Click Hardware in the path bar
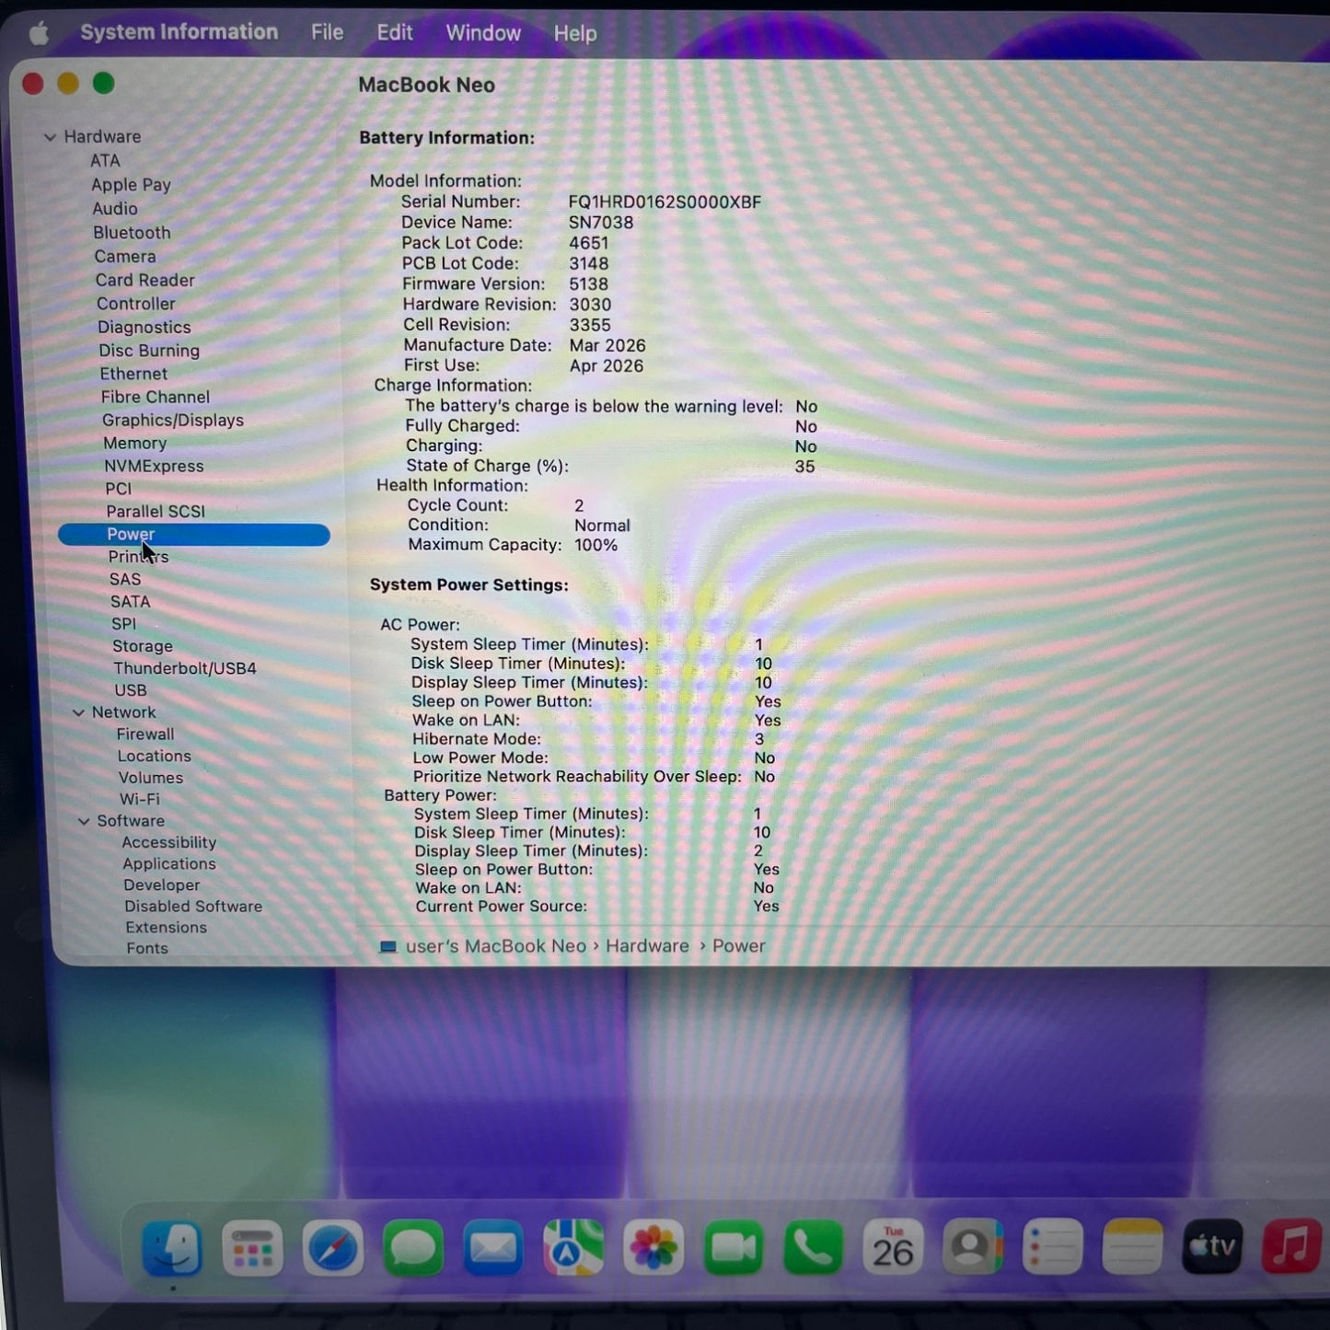 [x=647, y=946]
